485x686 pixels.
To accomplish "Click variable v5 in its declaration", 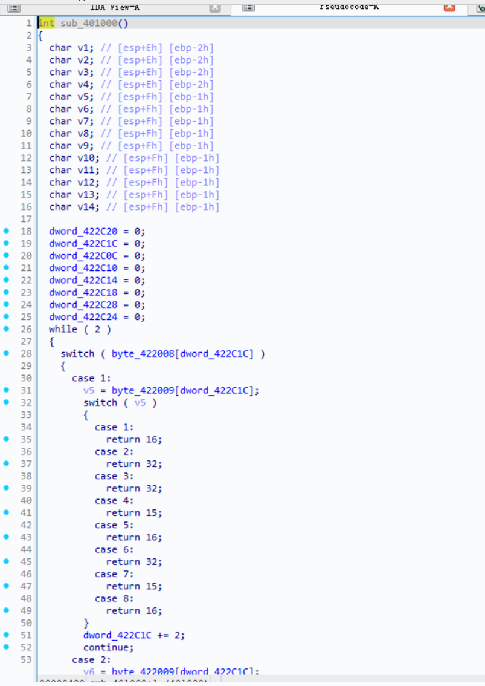I will pyautogui.click(x=83, y=97).
